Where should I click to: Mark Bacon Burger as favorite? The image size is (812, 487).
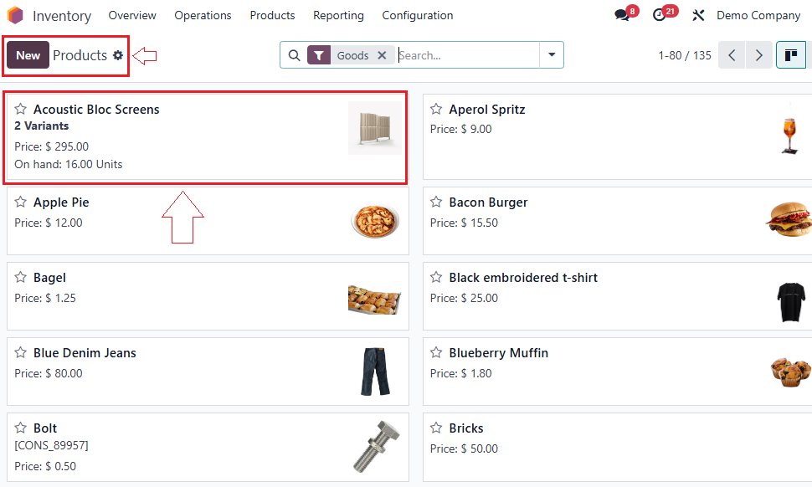tap(436, 202)
